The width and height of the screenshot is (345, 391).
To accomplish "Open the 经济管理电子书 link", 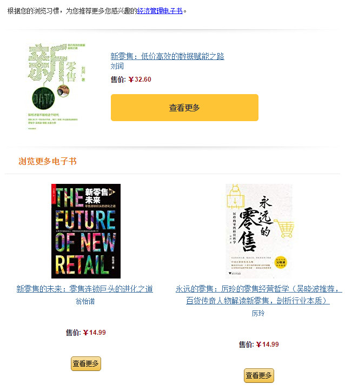I will [160, 11].
